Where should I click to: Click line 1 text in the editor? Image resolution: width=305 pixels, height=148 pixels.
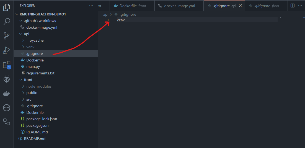click(121, 20)
